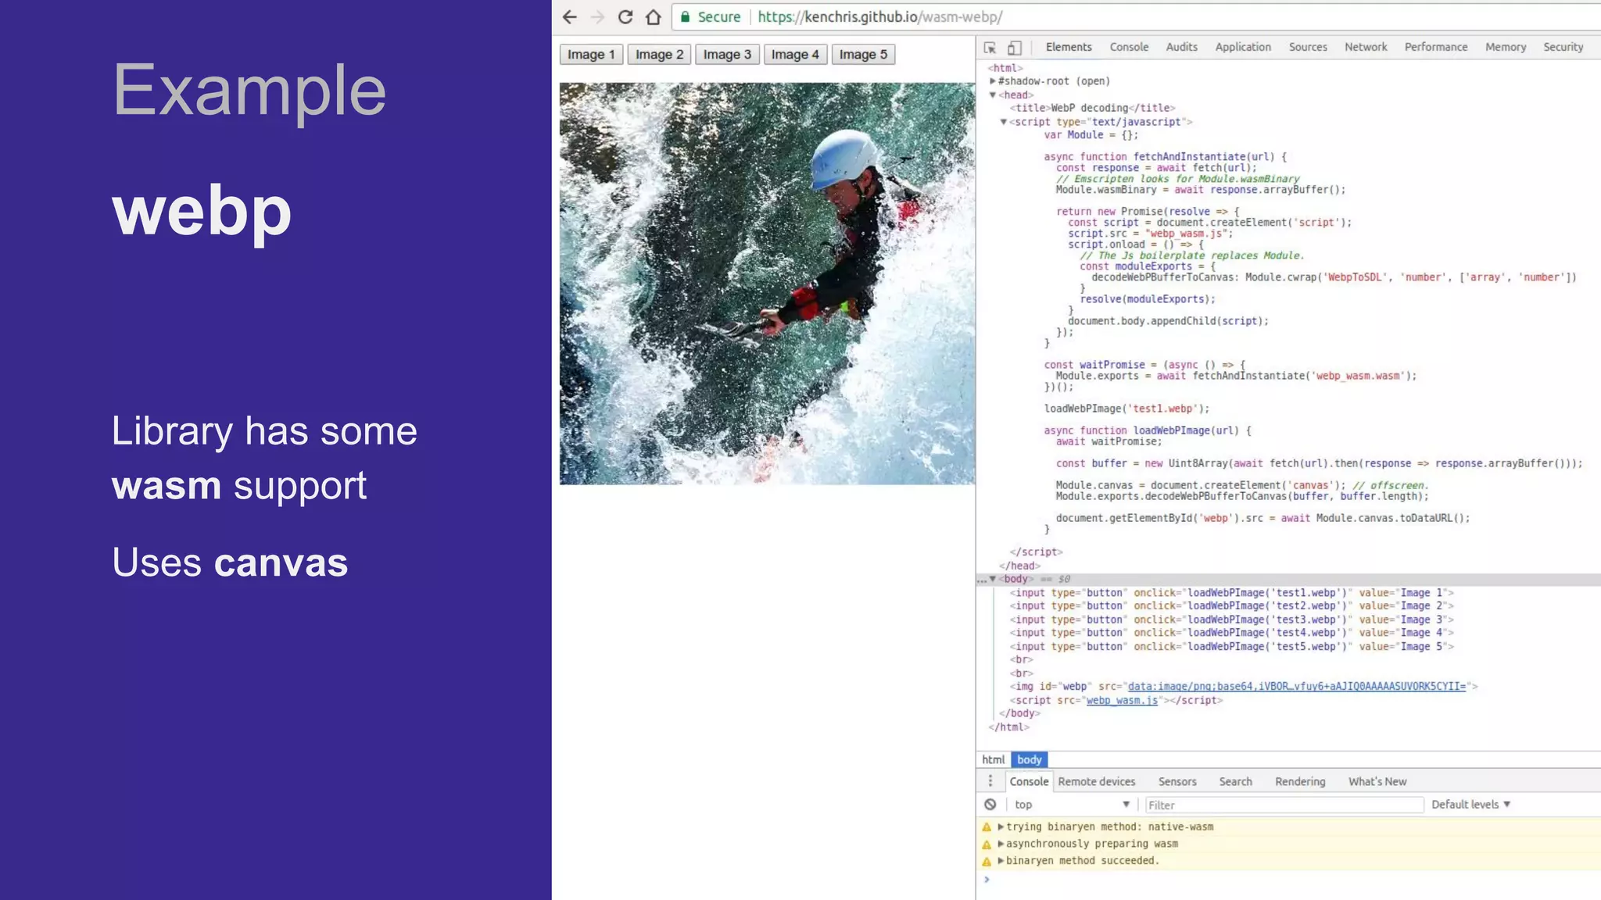Open the 'top' execution context dropdown
Viewport: 1601px width, 900px height.
click(x=1072, y=805)
